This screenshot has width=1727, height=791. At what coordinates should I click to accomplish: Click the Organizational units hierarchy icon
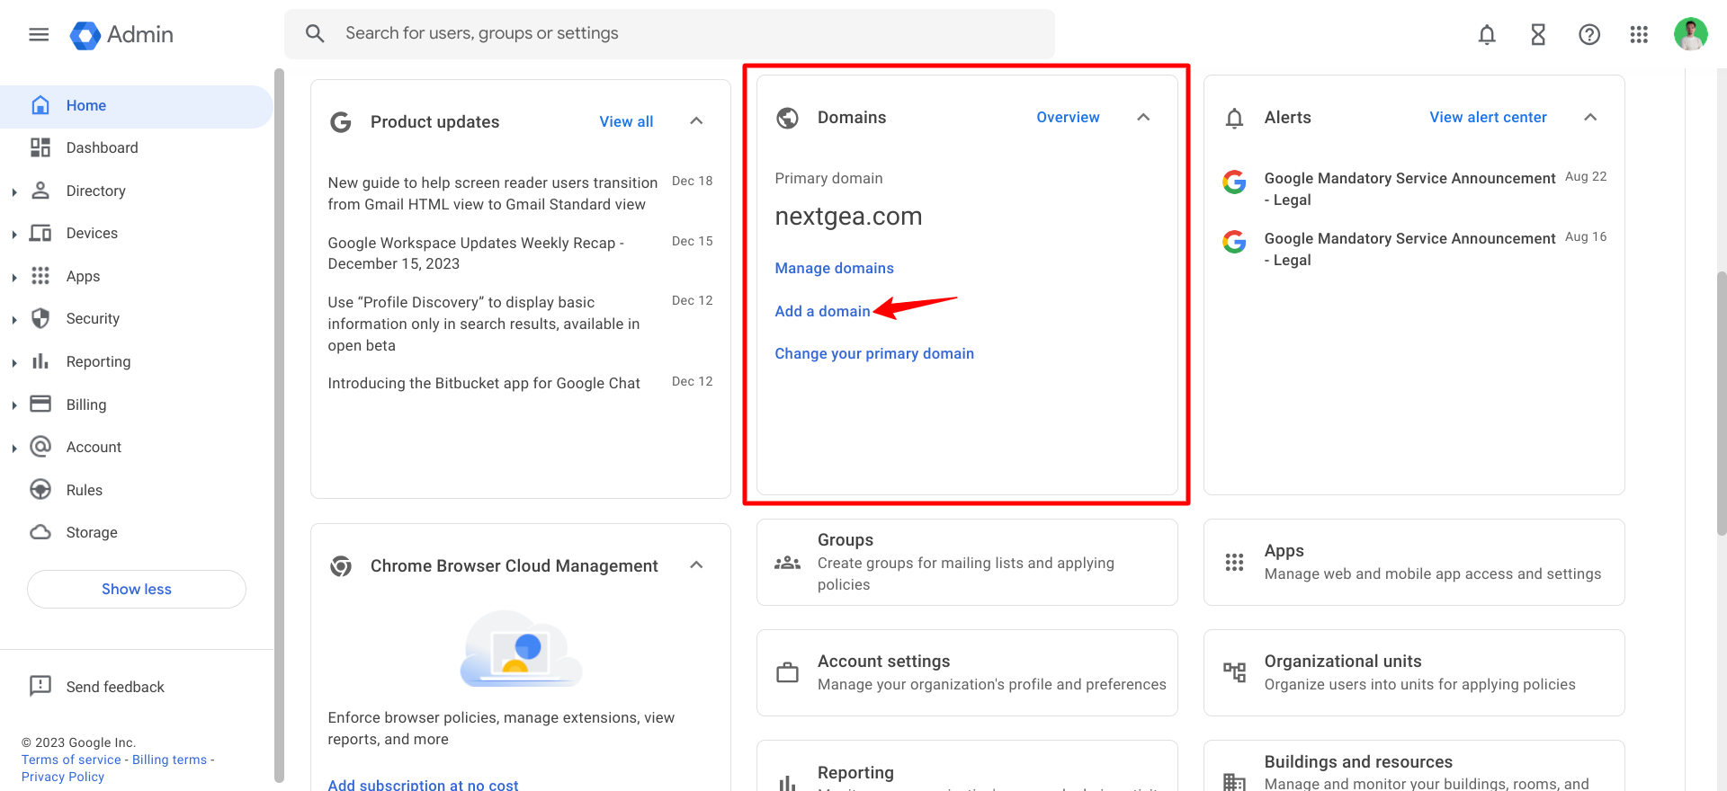click(1235, 672)
